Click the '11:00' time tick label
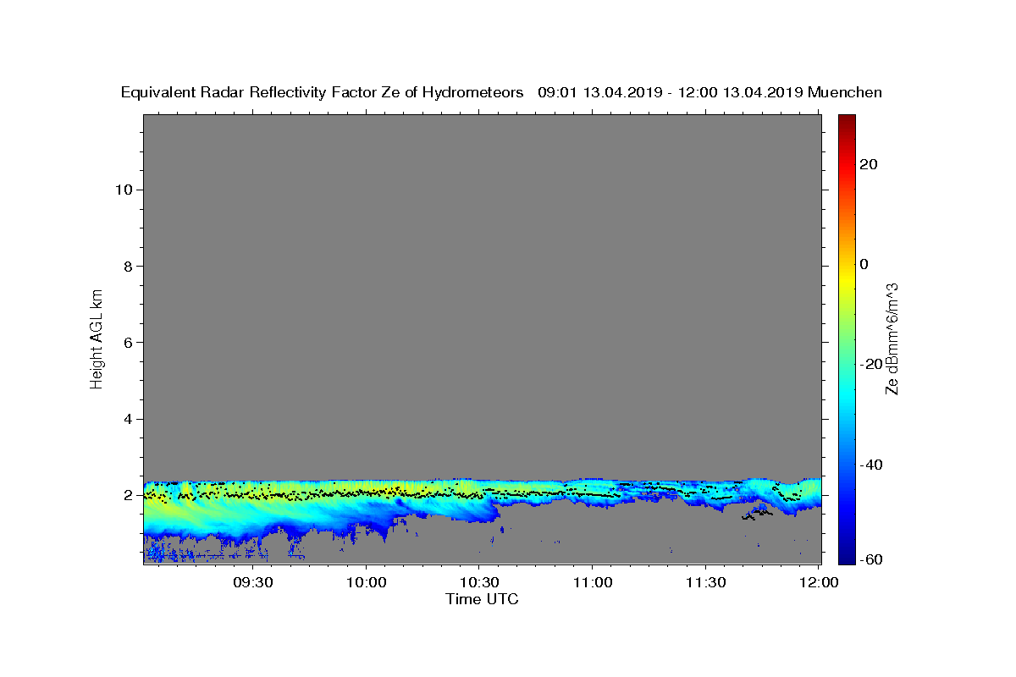 tap(592, 582)
